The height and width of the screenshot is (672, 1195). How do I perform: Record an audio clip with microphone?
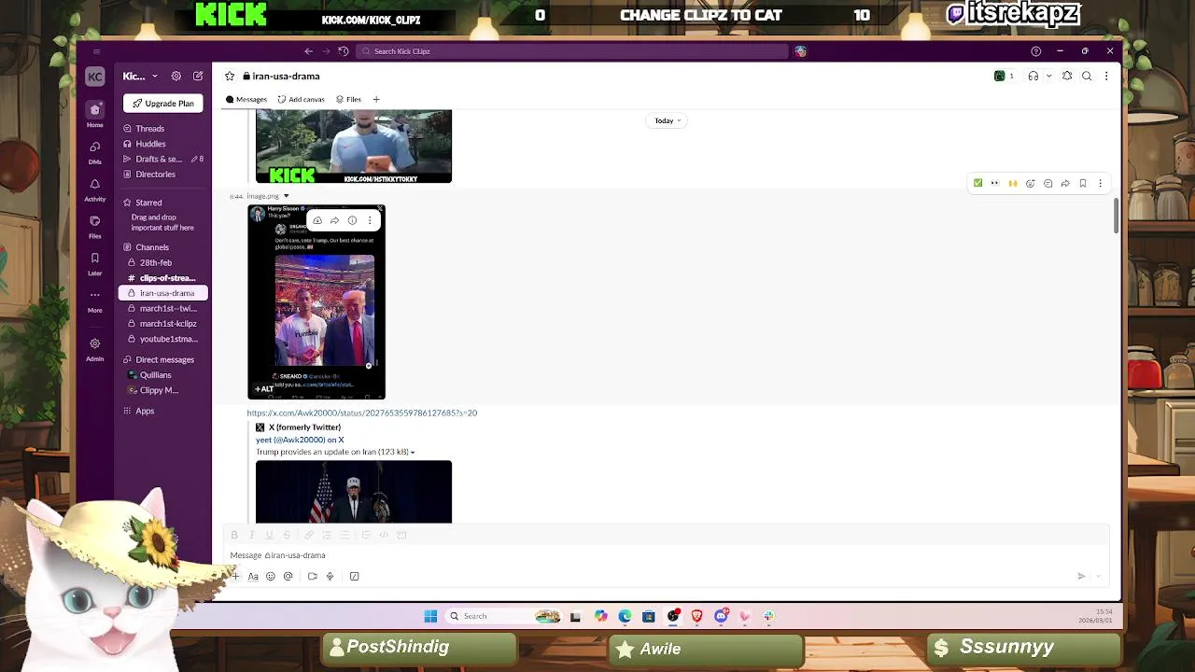click(330, 576)
